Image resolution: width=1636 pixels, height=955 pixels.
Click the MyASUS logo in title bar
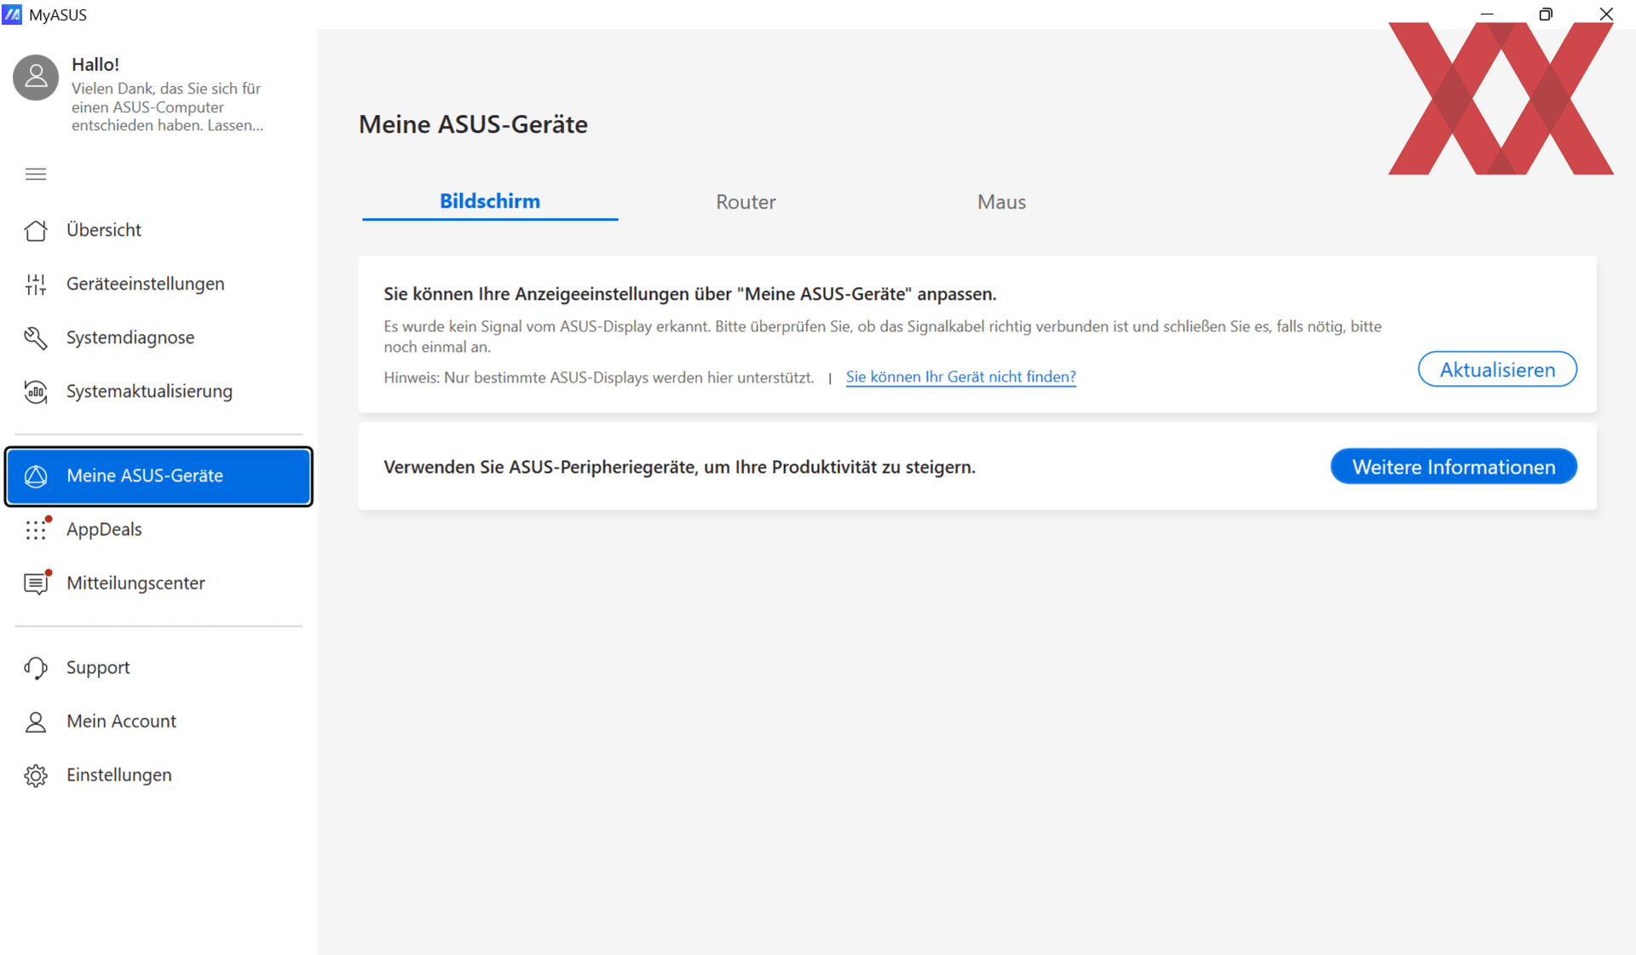(12, 14)
